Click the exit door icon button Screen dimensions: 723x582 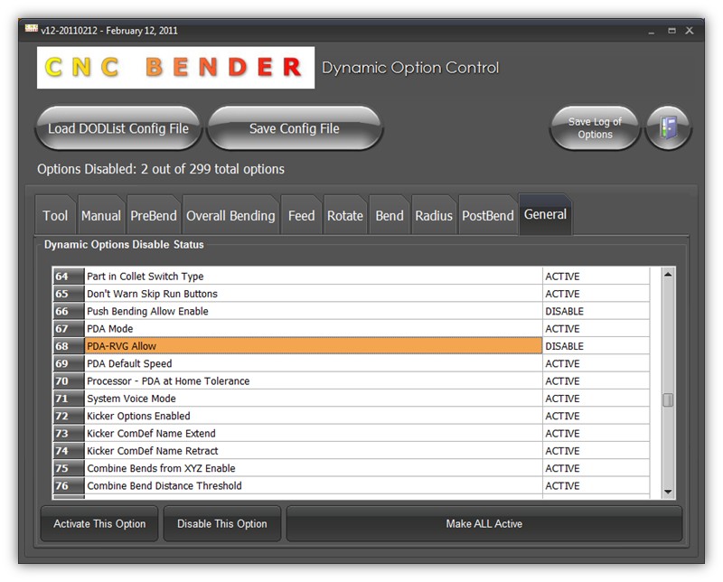(669, 128)
